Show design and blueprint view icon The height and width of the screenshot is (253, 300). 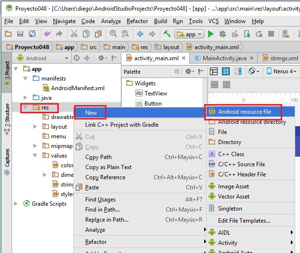(x=238, y=71)
